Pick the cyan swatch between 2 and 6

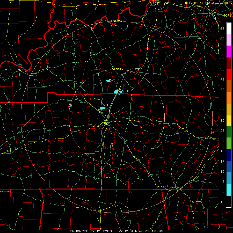point(229,190)
